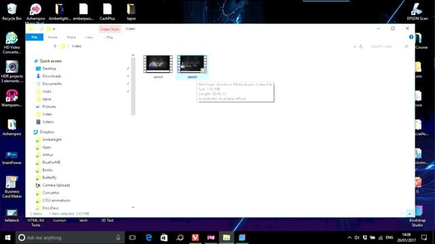
Task: Click Video folder in the address bar
Action: [x=77, y=46]
